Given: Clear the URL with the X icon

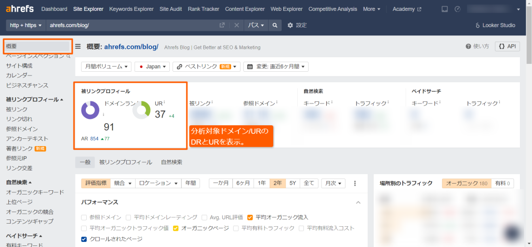Looking at the screenshot, I should click(237, 25).
